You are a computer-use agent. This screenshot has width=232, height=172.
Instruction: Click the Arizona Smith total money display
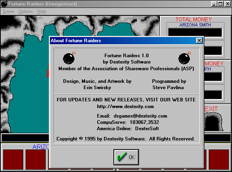click(x=195, y=32)
